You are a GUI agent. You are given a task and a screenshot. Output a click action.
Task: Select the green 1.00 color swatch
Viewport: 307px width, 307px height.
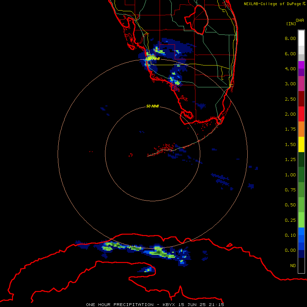click(301, 175)
